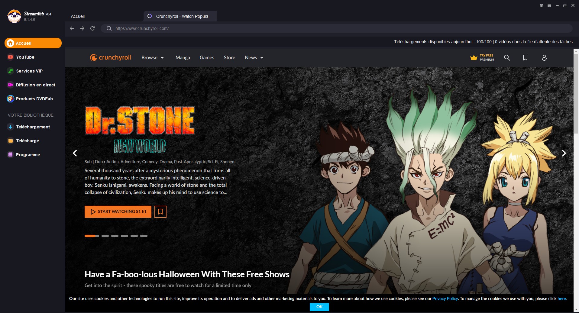579x313 pixels.
Task: Click the Crunchyroll logo
Action: (x=111, y=57)
